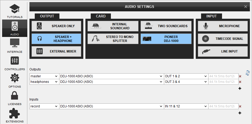Remove the master output row
This screenshot has width=252, height=124.
point(240,76)
